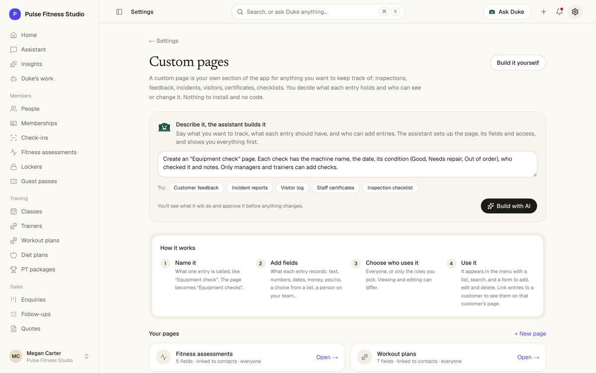596x373 pixels.
Task: Click the page description text area
Action: pos(348,164)
